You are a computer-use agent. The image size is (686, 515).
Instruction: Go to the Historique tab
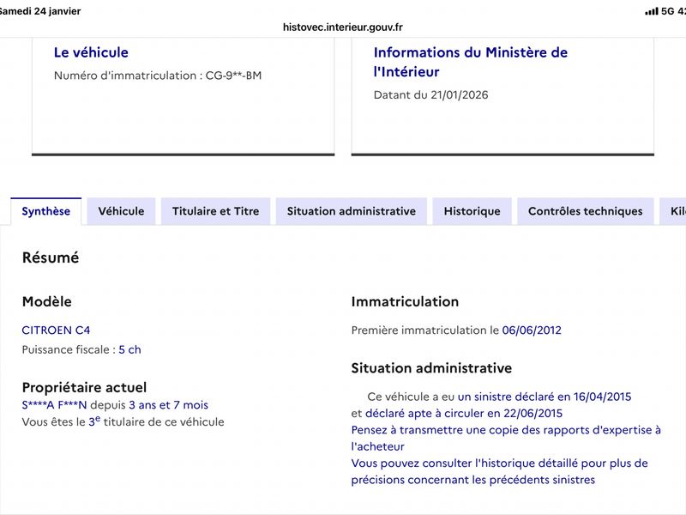click(x=472, y=211)
